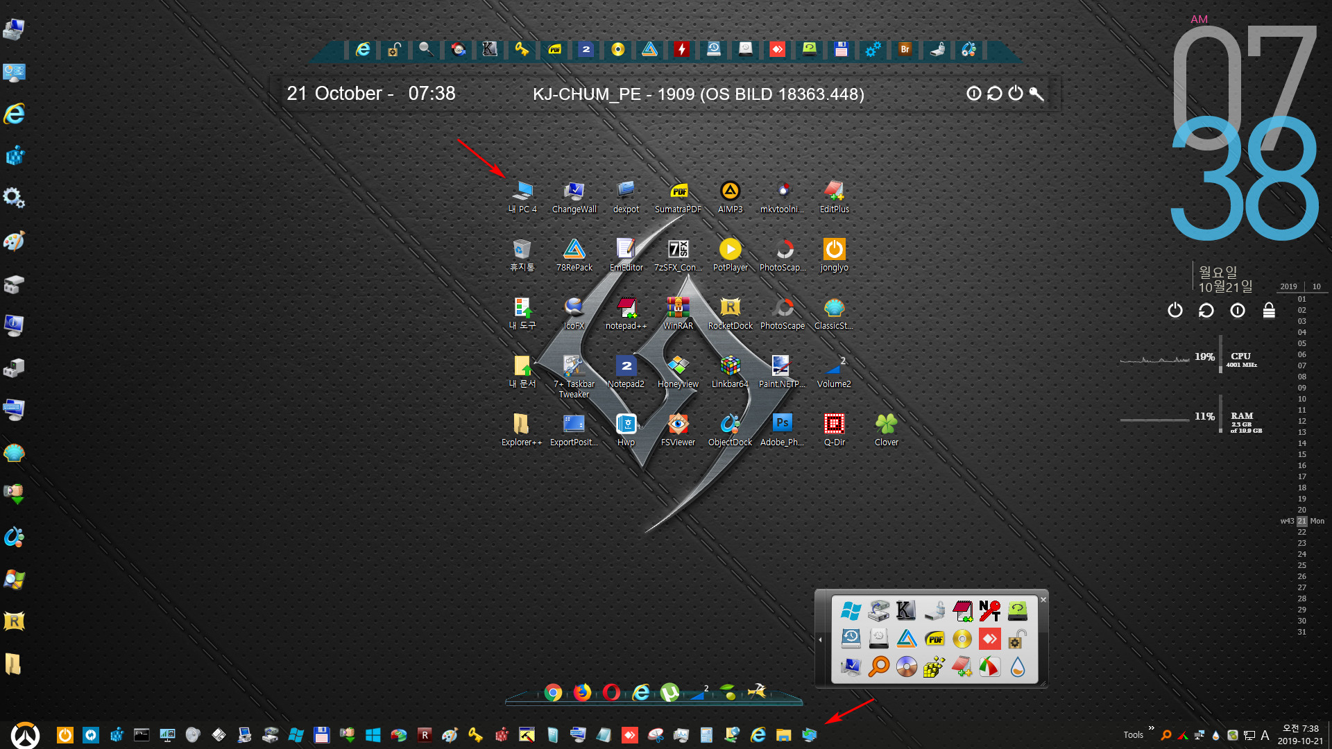Launch Firefox from the bottom dock

point(582,692)
